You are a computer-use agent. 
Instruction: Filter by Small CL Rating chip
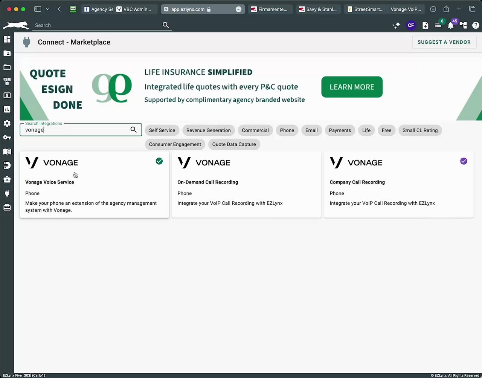coord(420,130)
